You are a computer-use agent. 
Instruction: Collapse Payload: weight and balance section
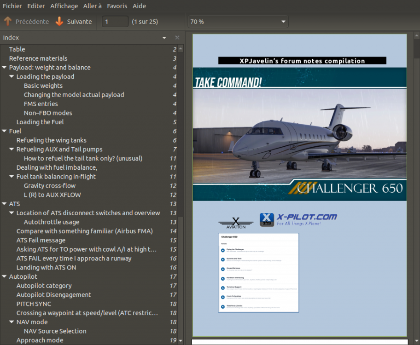tap(4, 68)
